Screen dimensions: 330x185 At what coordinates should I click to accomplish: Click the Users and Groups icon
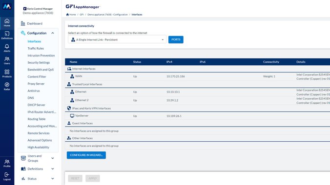pyautogui.click(x=23, y=158)
